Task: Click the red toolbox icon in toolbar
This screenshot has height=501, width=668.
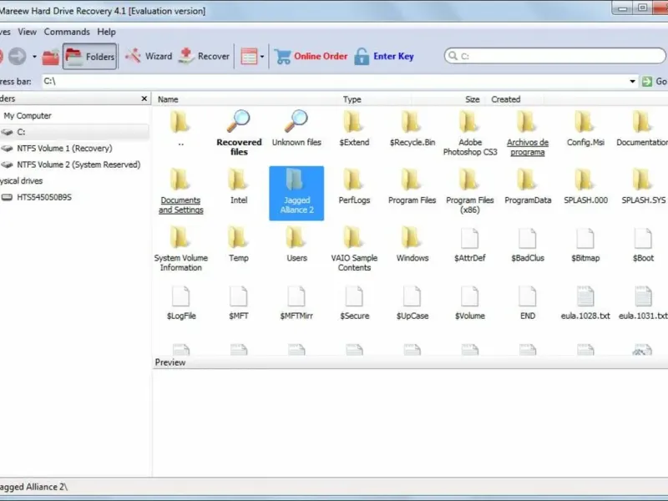Action: pyautogui.click(x=50, y=57)
